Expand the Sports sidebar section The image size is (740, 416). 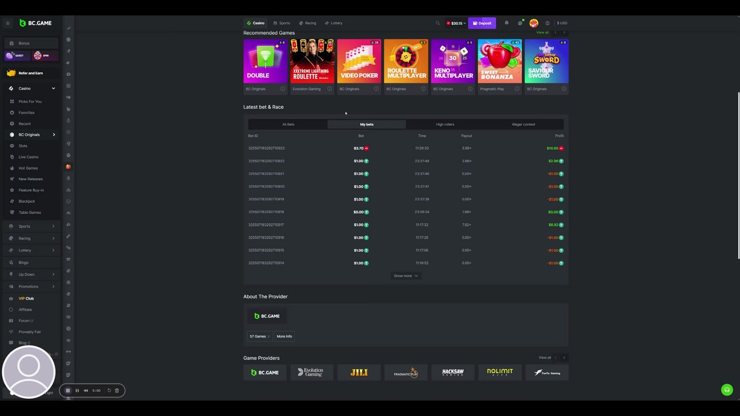(53, 226)
